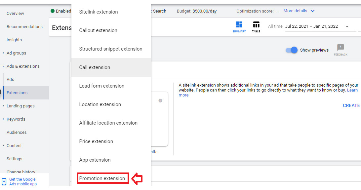Select Affiliate location extension

click(111, 123)
